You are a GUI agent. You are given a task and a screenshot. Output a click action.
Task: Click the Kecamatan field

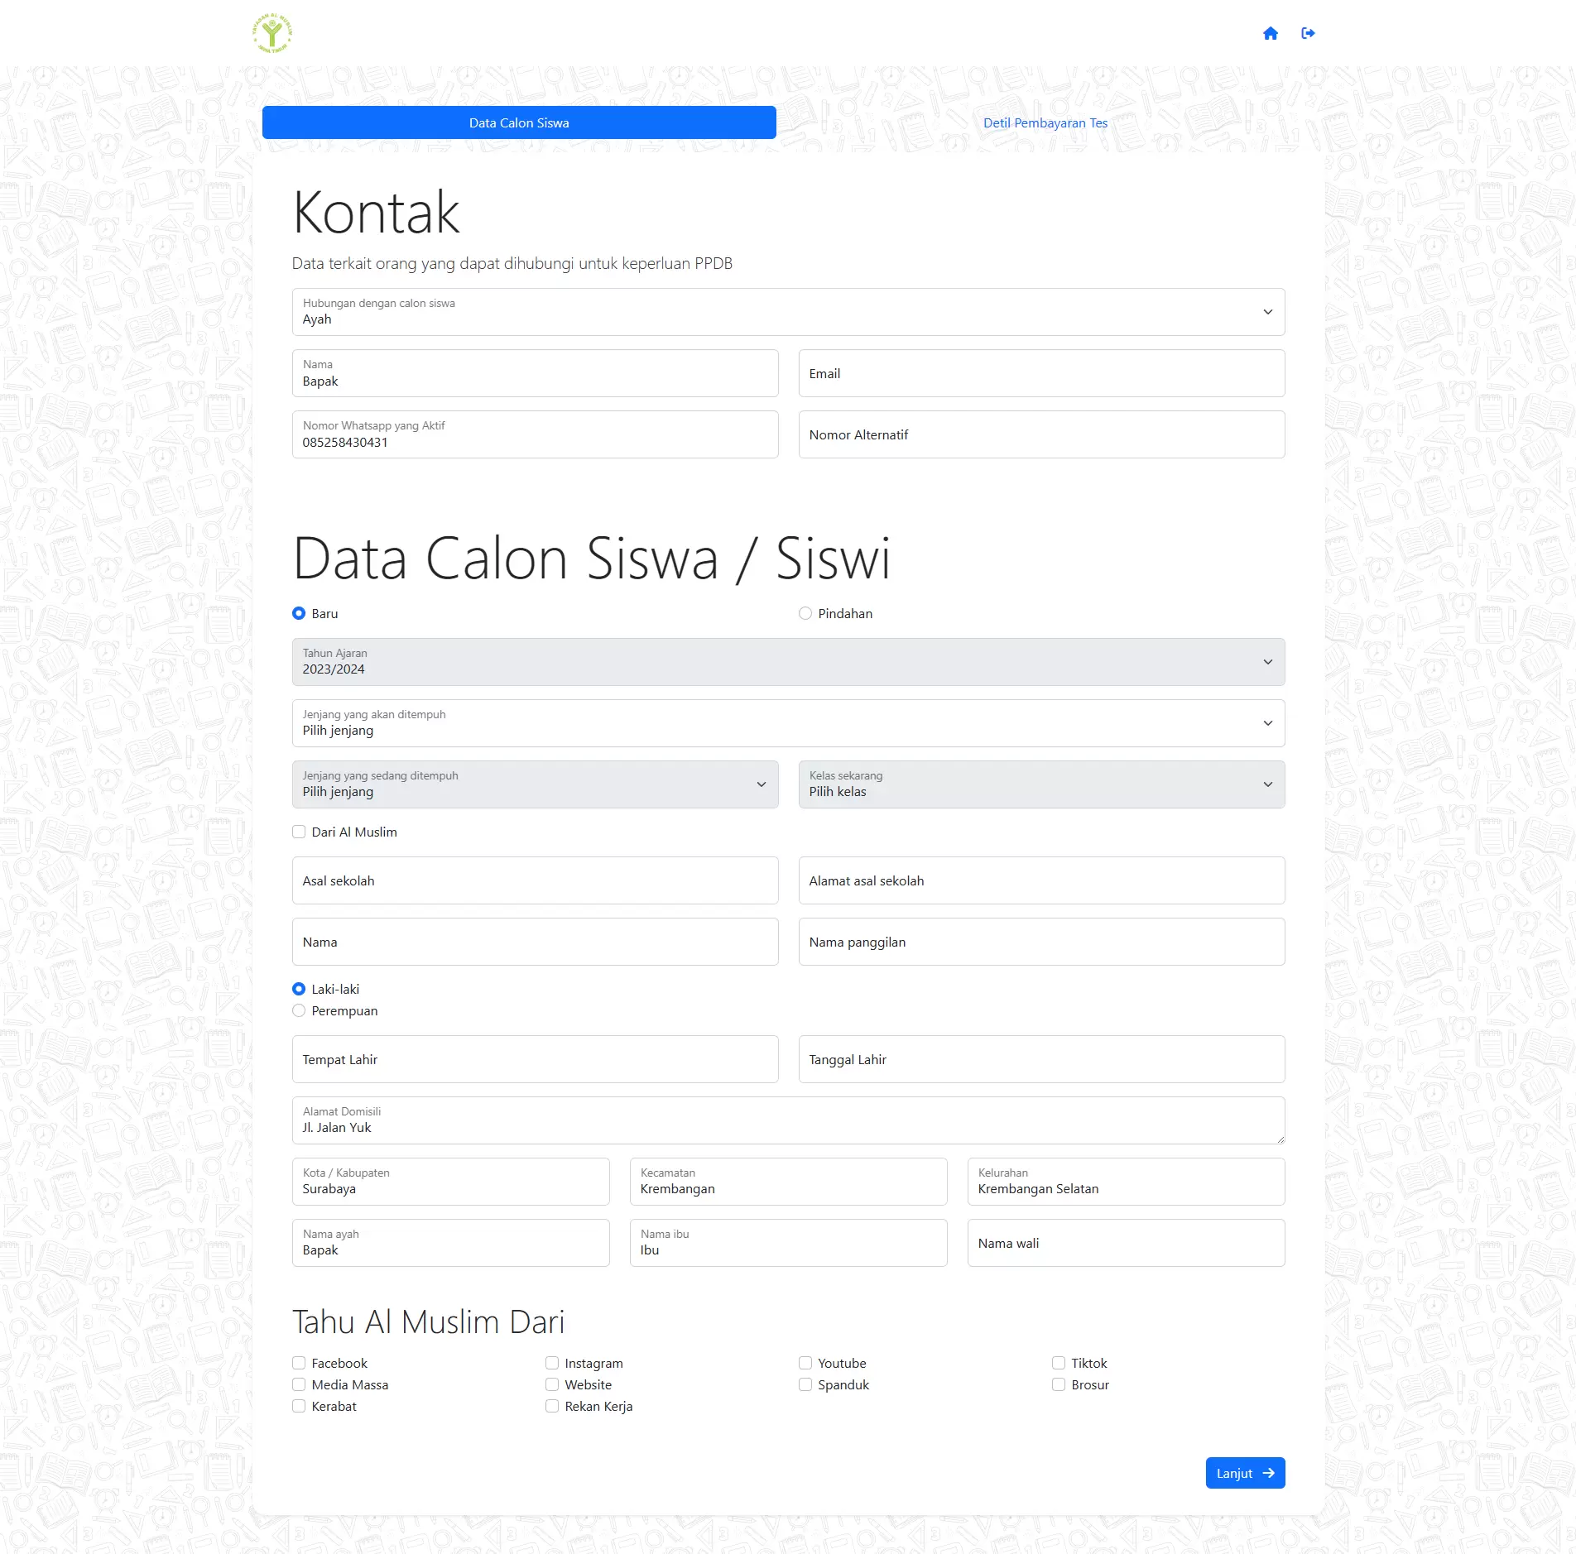(788, 1182)
